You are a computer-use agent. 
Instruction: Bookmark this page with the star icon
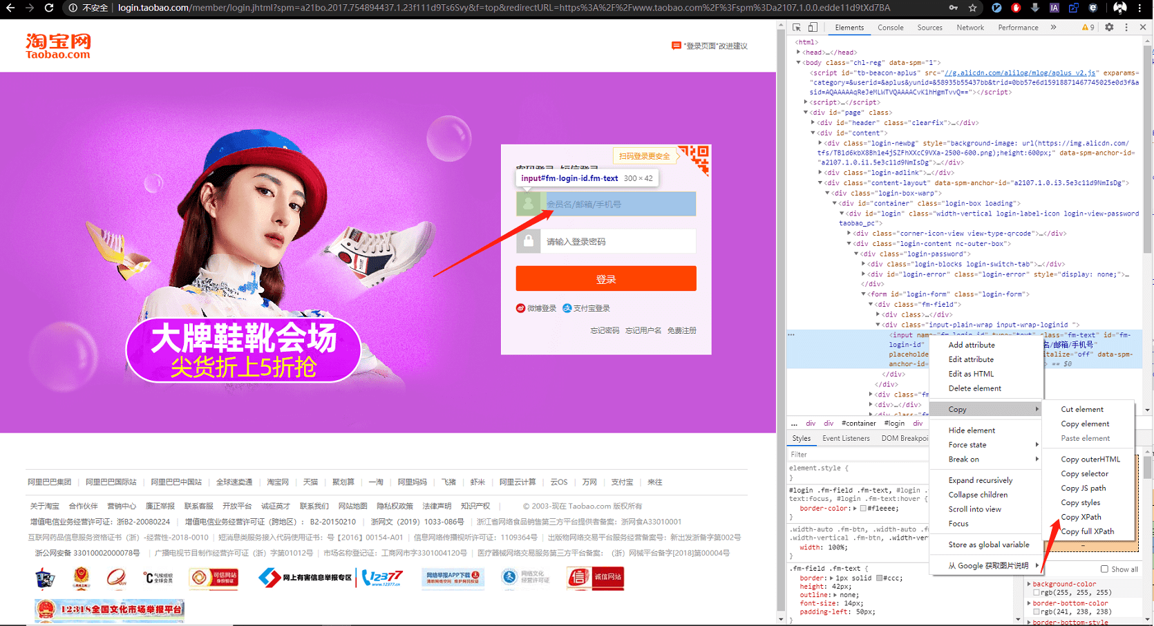(973, 8)
